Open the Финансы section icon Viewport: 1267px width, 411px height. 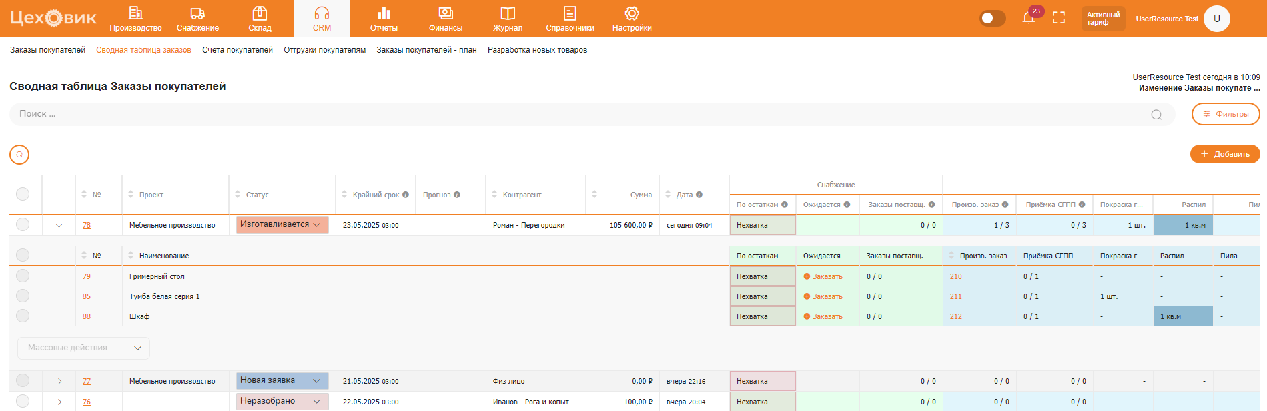pos(446,13)
